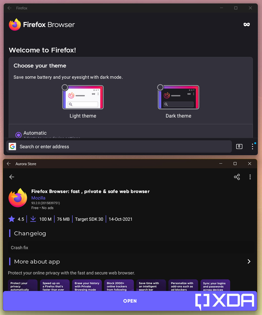
Task: Minimize the Firefox window
Action: [x=222, y=8]
